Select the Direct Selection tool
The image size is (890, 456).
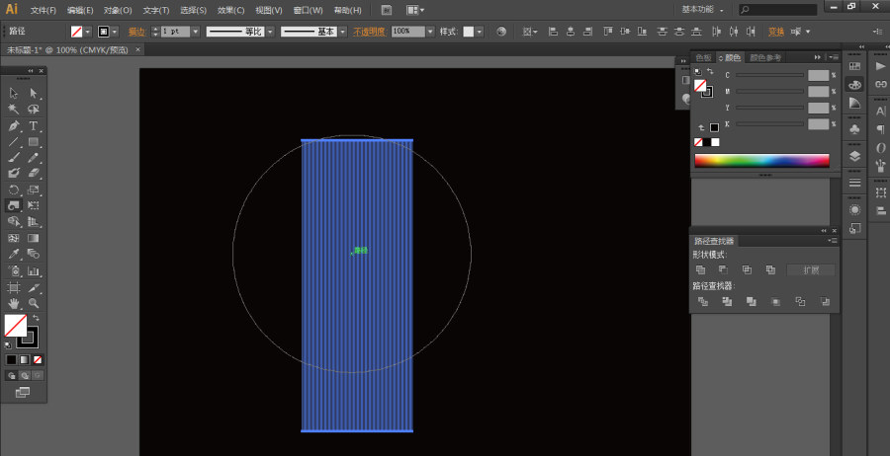33,93
